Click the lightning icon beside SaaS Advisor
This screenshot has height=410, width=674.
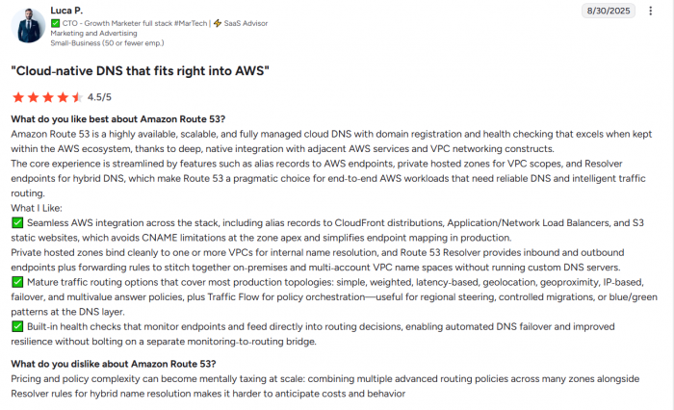click(219, 22)
